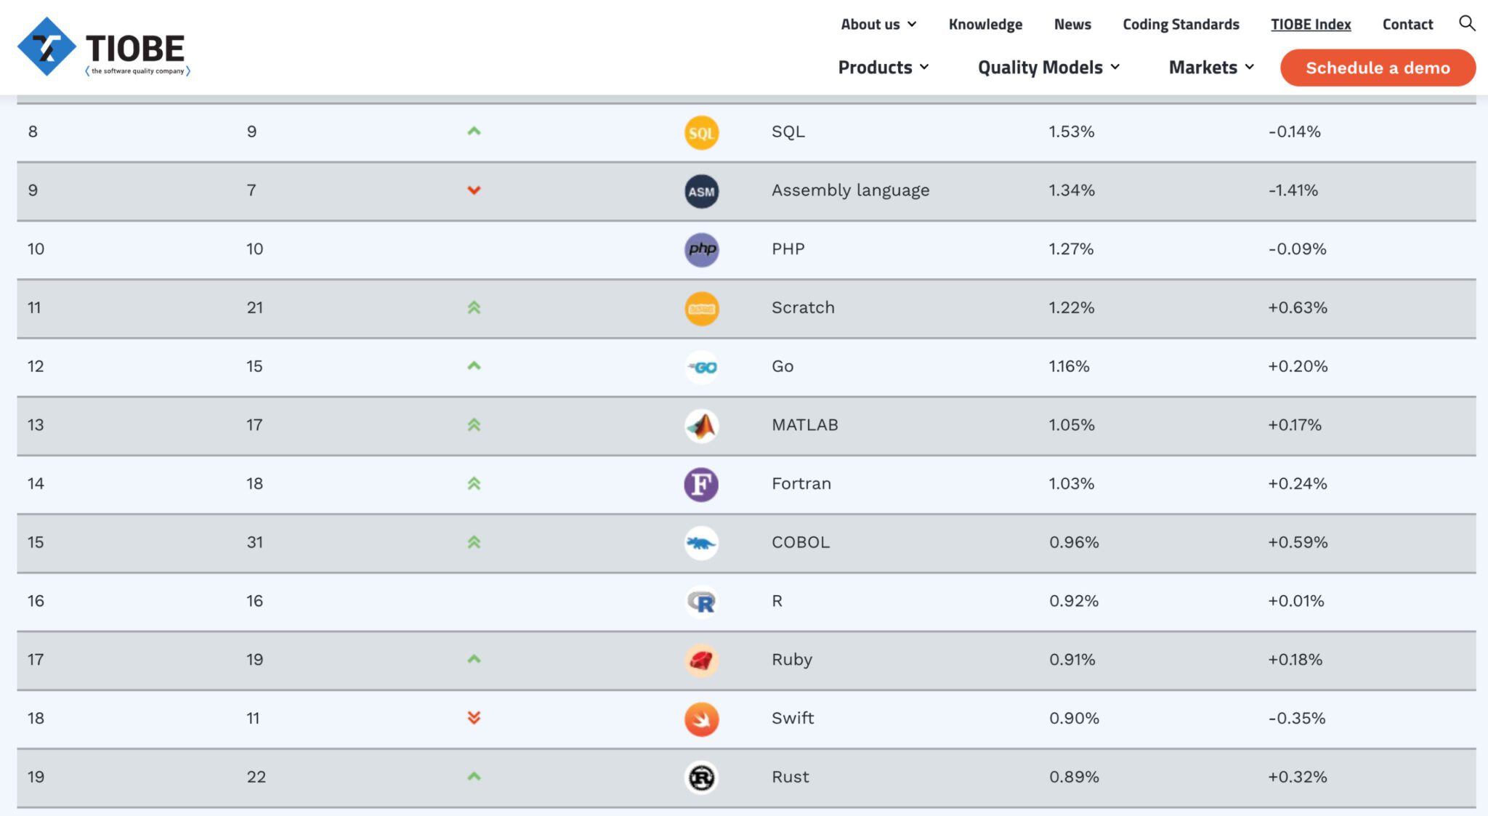Click the TIOBE logo in header
Screen dimensions: 1488x816
103,47
